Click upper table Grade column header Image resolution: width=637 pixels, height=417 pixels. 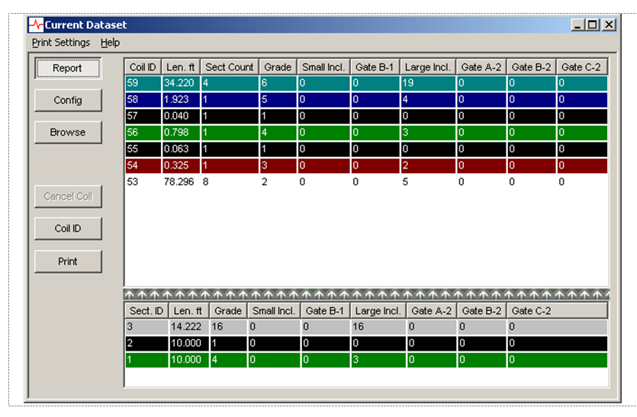(x=278, y=67)
